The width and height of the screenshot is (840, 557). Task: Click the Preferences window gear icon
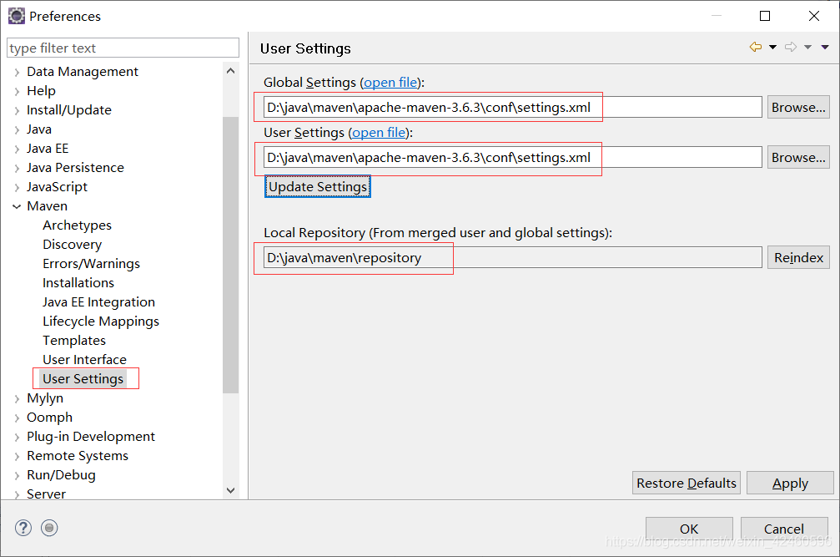click(x=16, y=16)
